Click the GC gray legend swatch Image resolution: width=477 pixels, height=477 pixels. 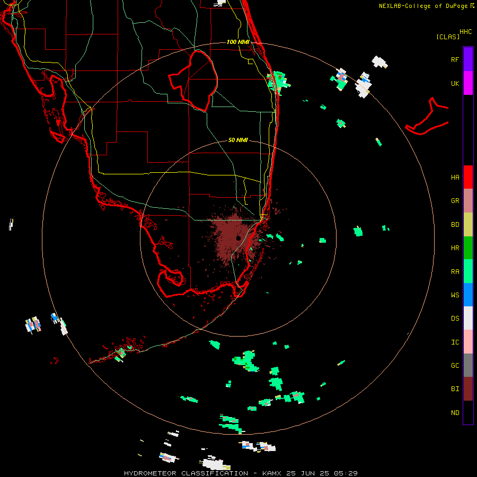tap(468, 365)
